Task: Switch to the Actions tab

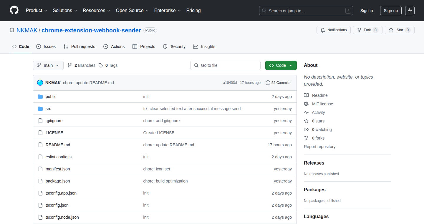Action: pos(114,47)
